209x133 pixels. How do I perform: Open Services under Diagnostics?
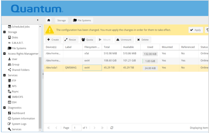pyautogui.click(x=15, y=129)
